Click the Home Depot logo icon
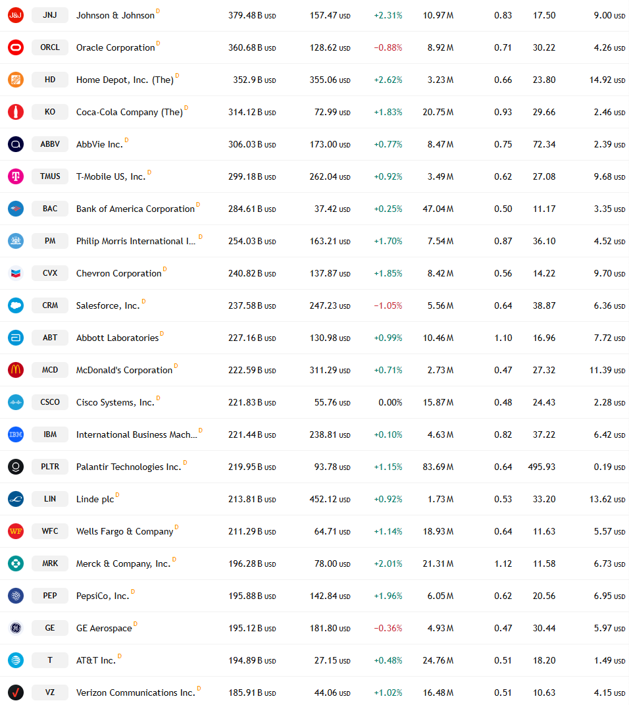 16,80
